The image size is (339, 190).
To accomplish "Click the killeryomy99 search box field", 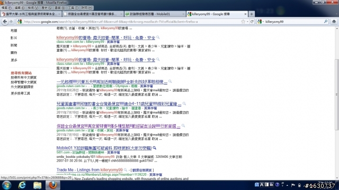I will point(293,22).
